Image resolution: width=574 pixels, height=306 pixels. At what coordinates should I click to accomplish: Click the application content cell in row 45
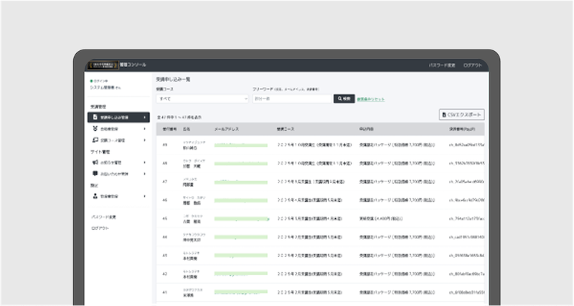tap(381, 219)
